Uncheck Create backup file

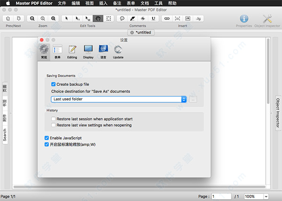pyautogui.click(x=53, y=84)
